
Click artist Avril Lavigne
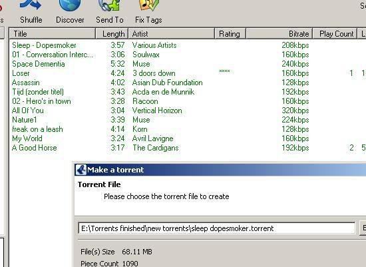[x=152, y=138]
